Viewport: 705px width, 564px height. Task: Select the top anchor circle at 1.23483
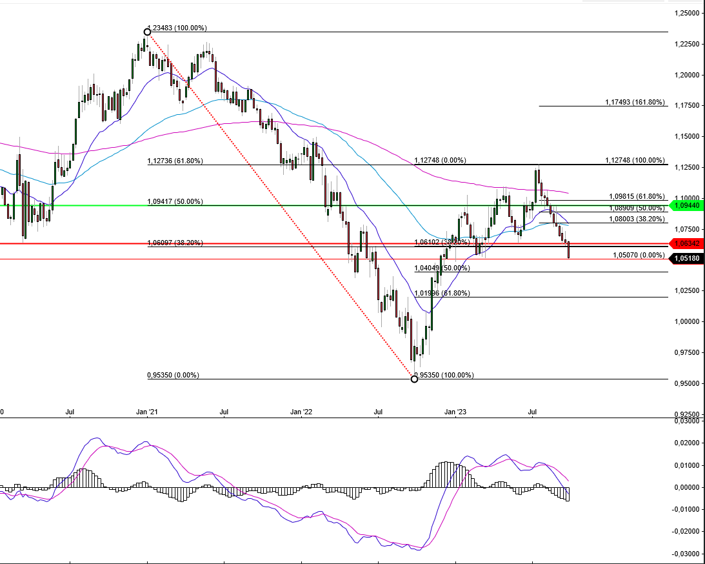point(146,30)
